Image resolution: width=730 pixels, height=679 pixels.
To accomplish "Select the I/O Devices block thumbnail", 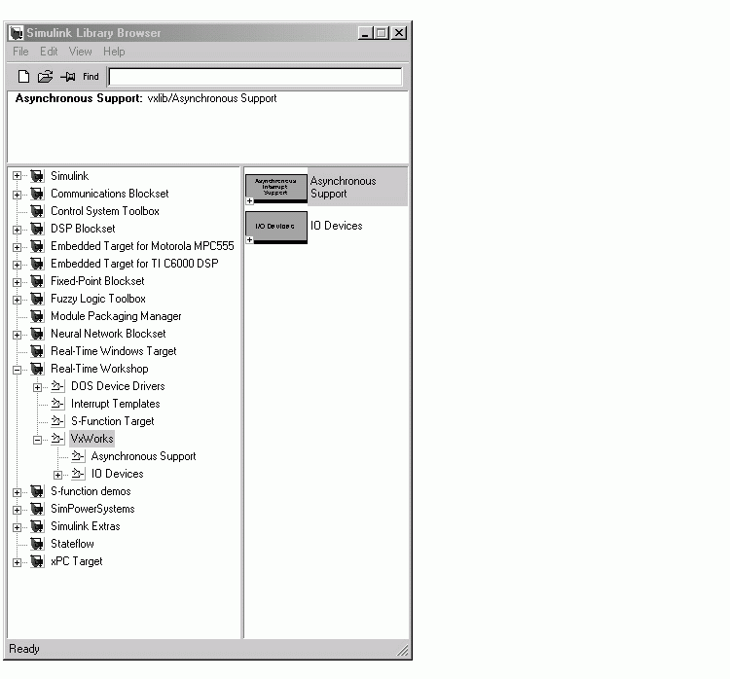I will click(276, 227).
